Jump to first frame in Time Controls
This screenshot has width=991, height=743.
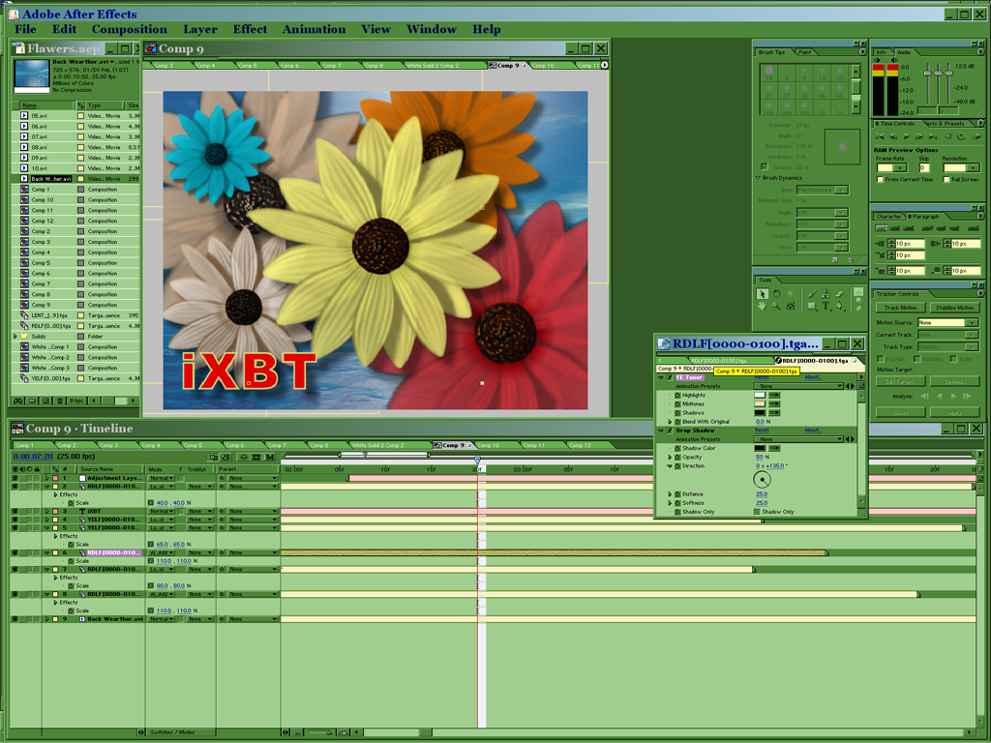tap(880, 135)
